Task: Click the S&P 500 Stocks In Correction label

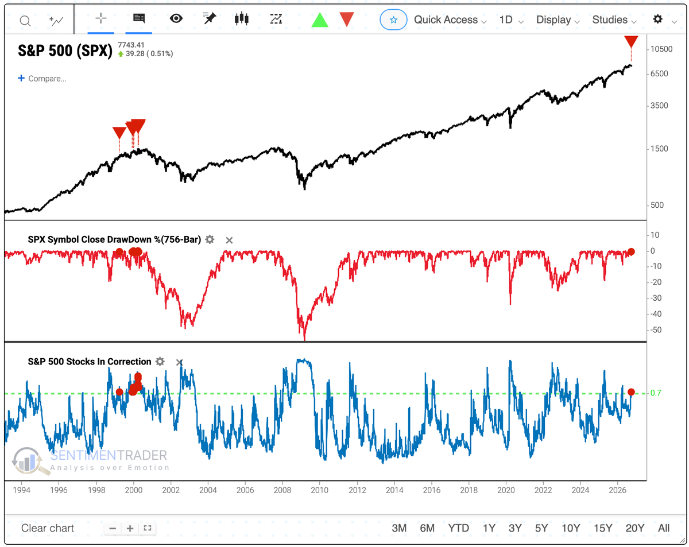Action: 90,362
